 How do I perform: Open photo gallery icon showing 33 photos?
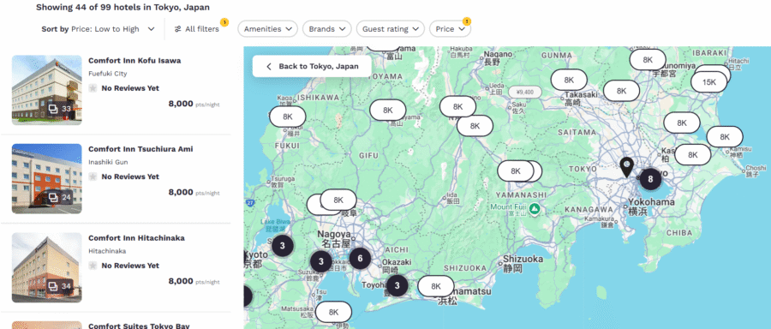tap(59, 109)
